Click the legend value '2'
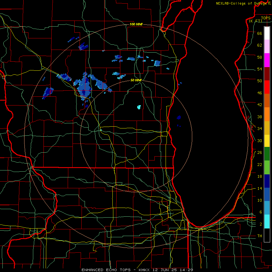The width and height of the screenshot is (272, 272). click(x=261, y=224)
